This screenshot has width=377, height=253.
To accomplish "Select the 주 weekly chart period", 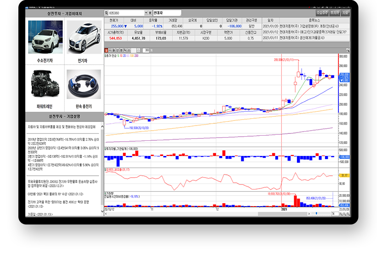I will point(110,50).
